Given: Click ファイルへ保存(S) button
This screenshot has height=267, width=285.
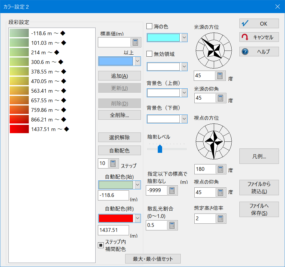Looking at the screenshot, I should [x=259, y=209].
